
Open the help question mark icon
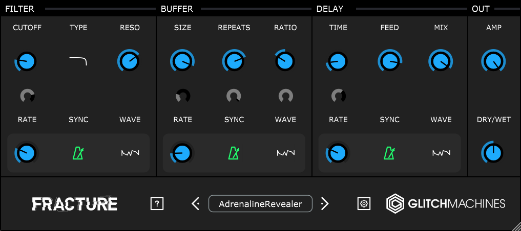tap(157, 203)
